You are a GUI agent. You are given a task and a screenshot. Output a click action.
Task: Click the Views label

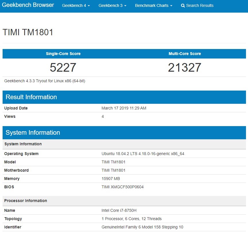click(10, 116)
